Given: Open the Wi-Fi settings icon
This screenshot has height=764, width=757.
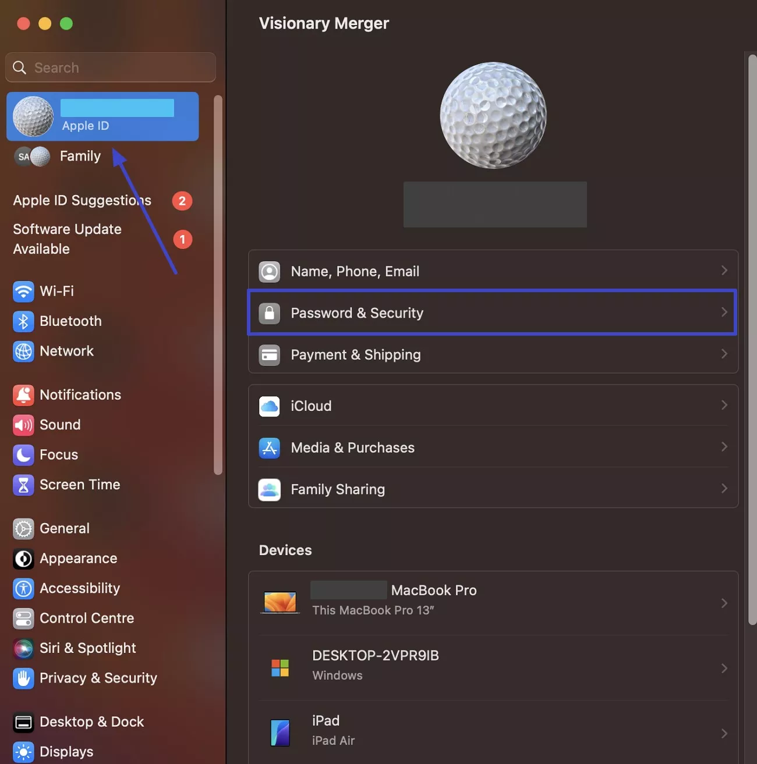Looking at the screenshot, I should point(23,291).
